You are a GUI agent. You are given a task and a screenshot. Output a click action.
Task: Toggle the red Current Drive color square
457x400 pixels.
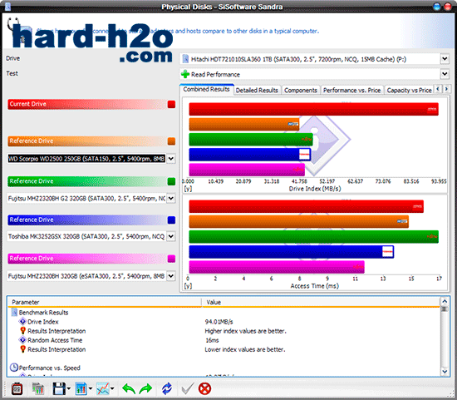pyautogui.click(x=172, y=105)
